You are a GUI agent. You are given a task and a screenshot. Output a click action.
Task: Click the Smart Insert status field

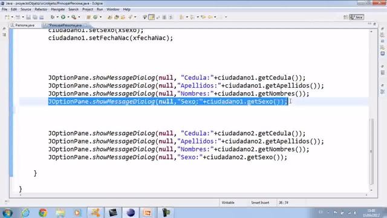pyautogui.click(x=260, y=203)
